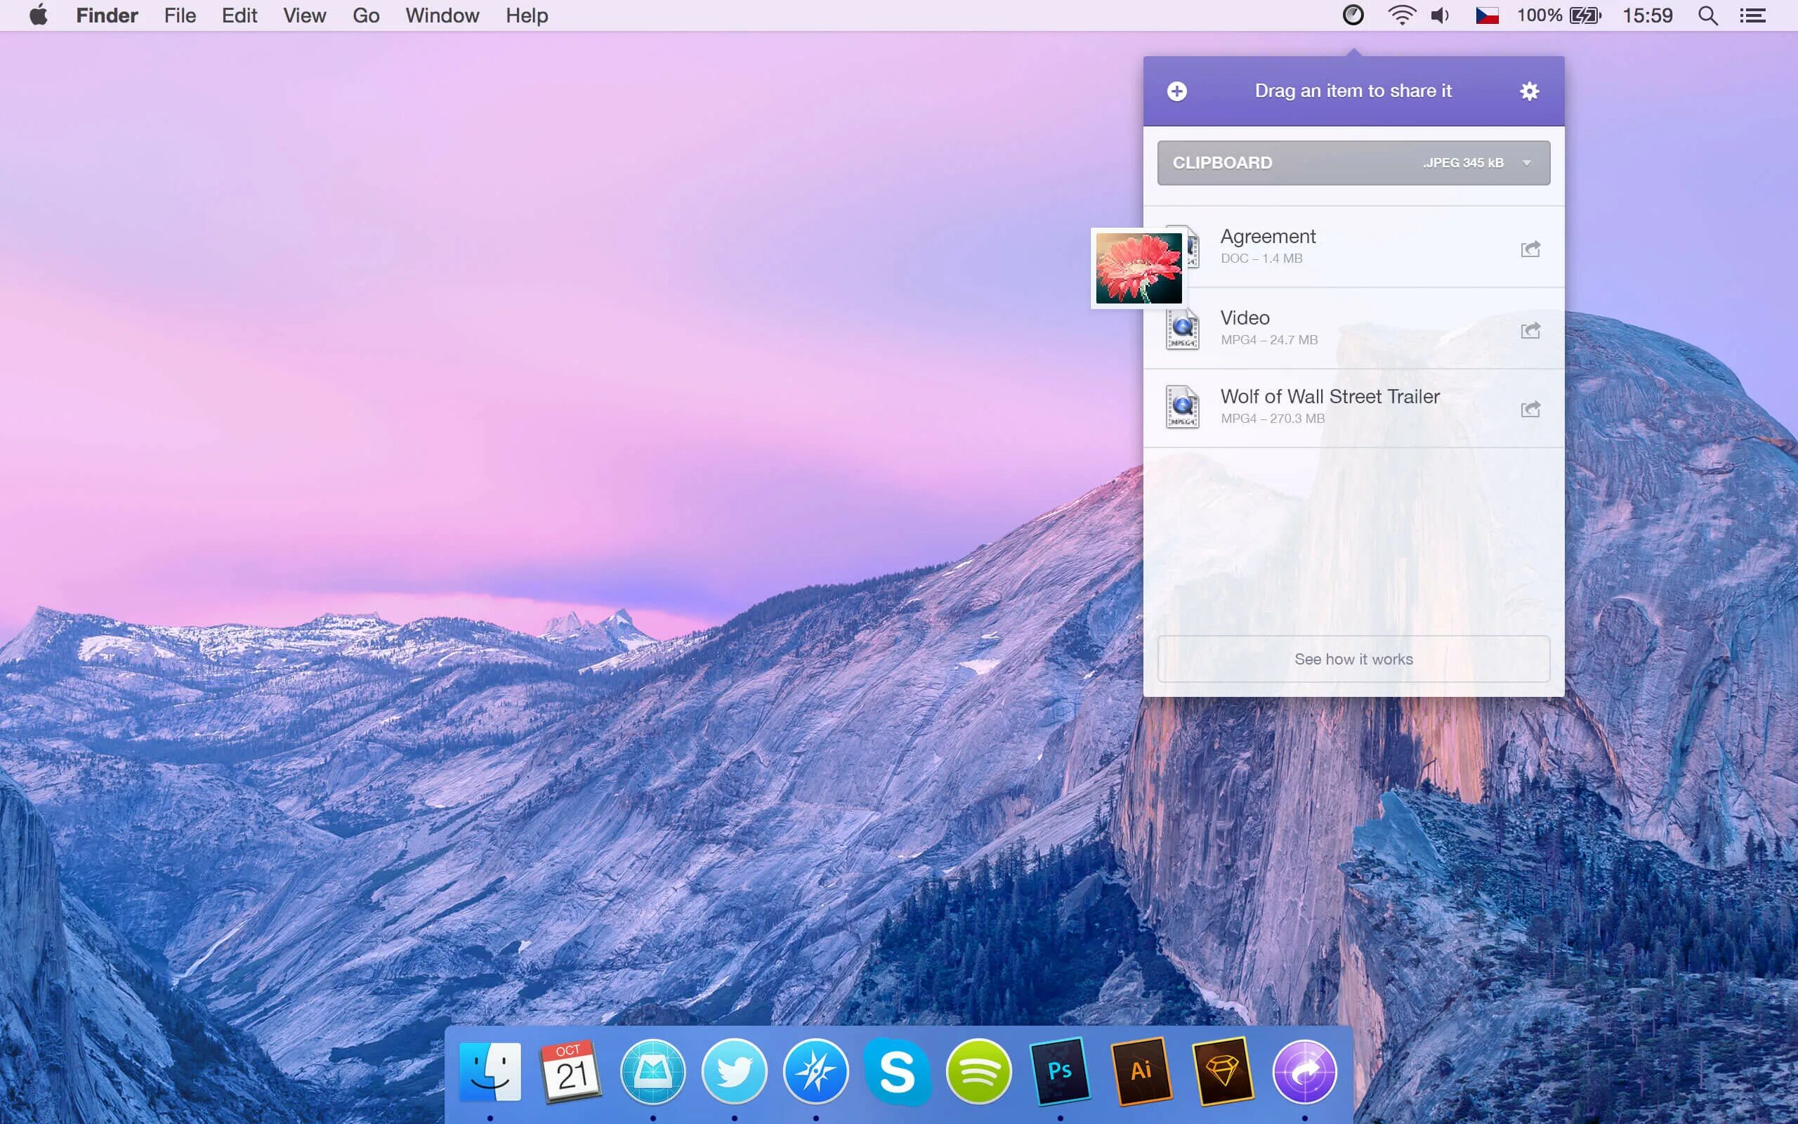Open the Czech flag input source menu
This screenshot has height=1124, width=1798.
click(x=1487, y=15)
